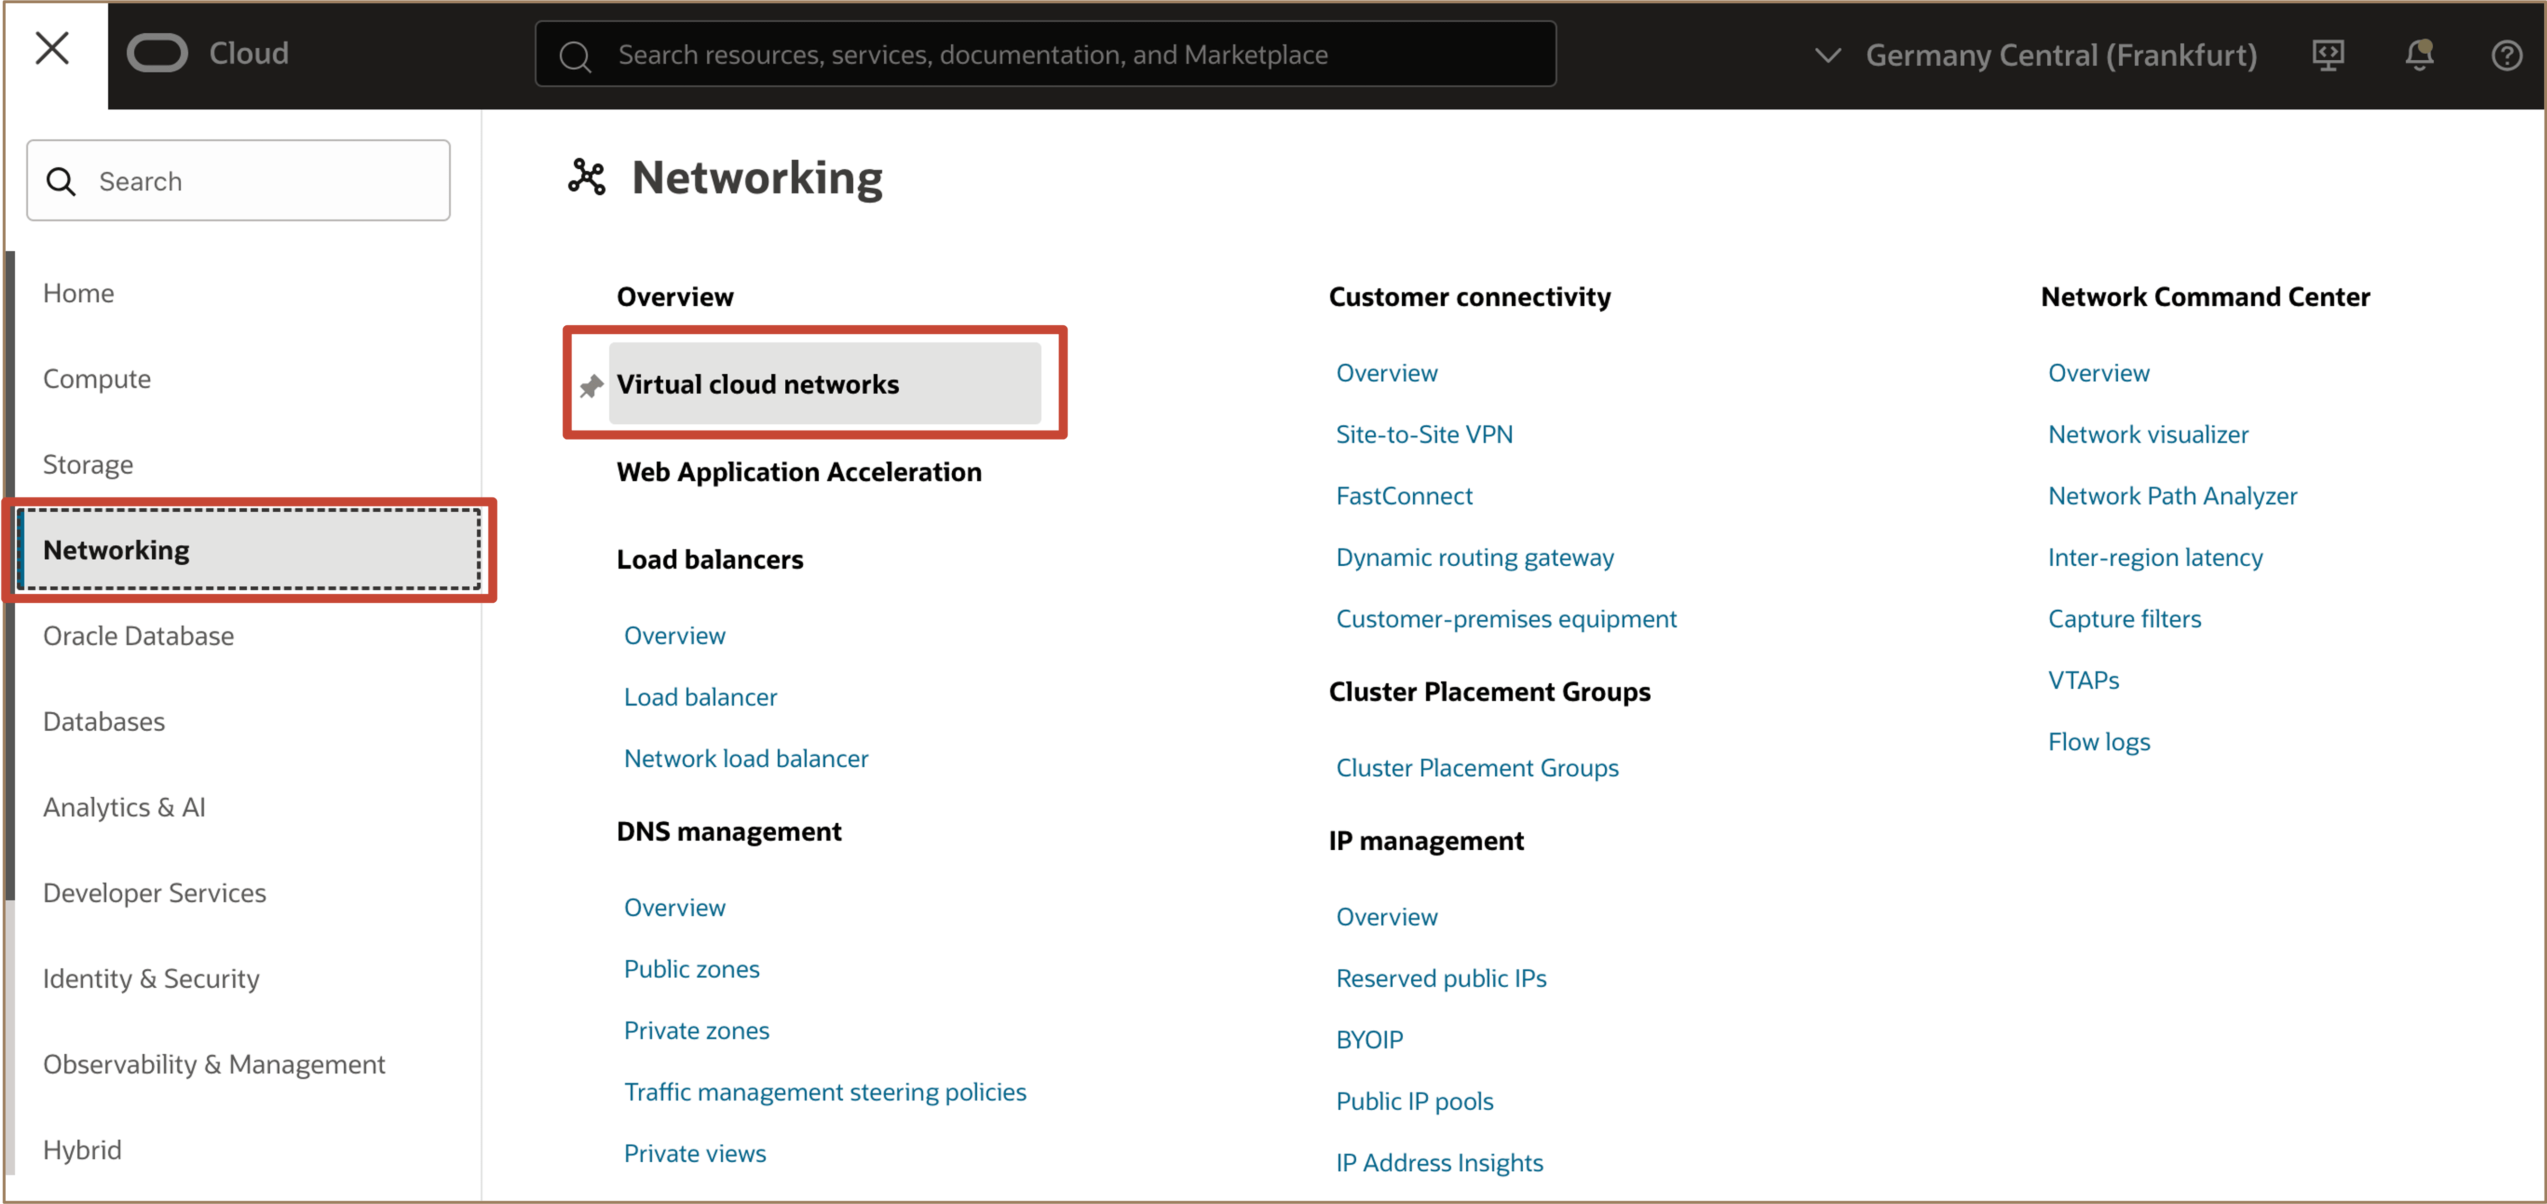
Task: Click the pin icon beside Virtual cloud networks
Action: [x=591, y=386]
